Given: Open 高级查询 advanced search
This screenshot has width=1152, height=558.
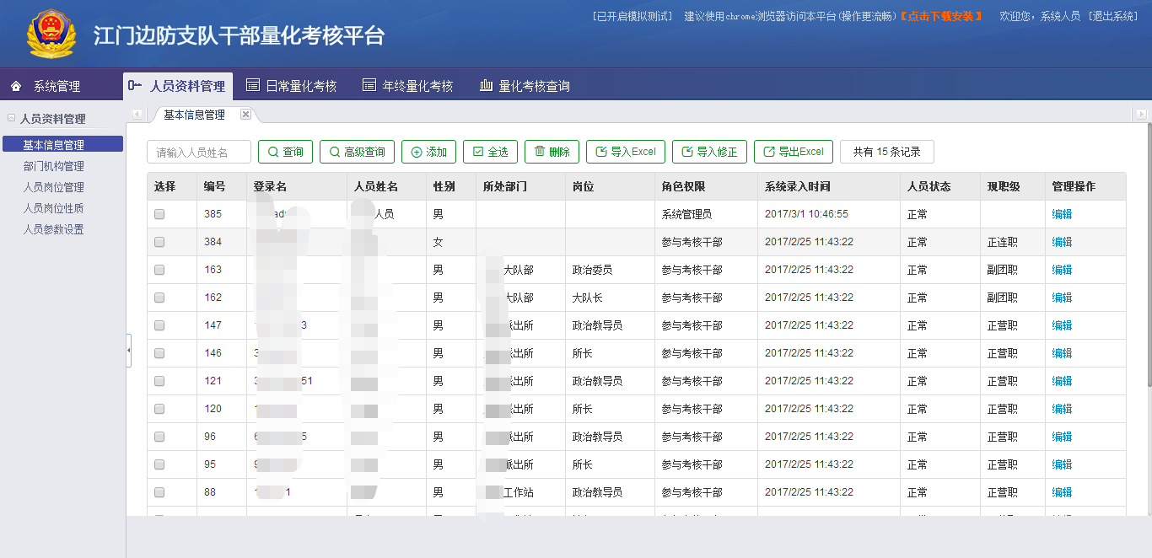Looking at the screenshot, I should [357, 152].
